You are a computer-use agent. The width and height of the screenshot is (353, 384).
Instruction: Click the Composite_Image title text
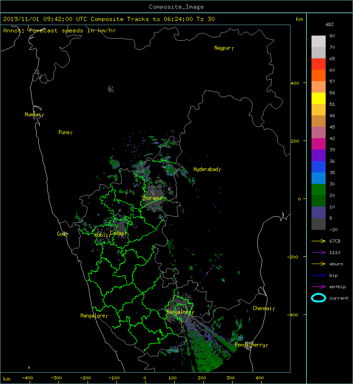coord(176,7)
